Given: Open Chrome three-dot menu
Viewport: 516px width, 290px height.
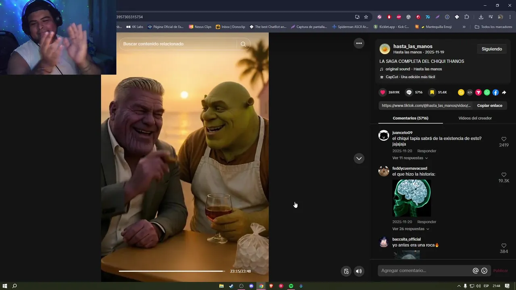Looking at the screenshot, I should (x=510, y=17).
